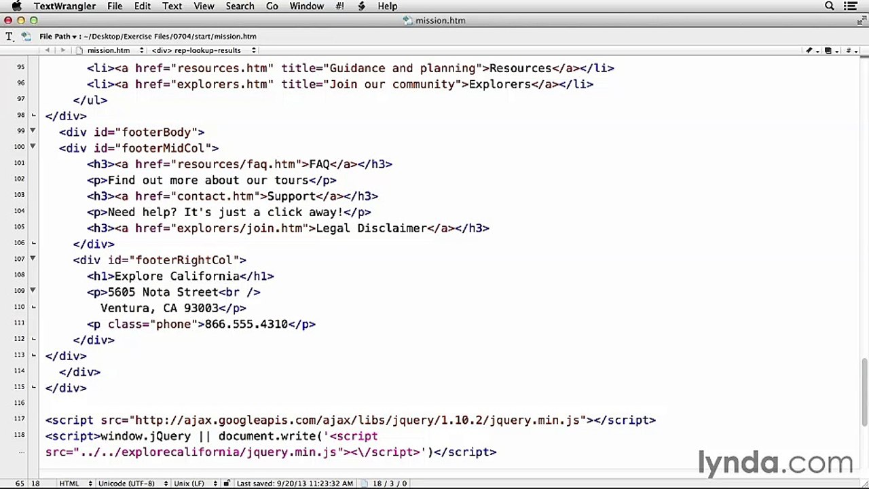Open the Search menu
The image size is (869, 489).
coord(240,6)
